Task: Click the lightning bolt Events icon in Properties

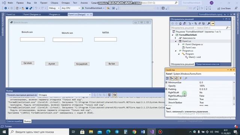Action: tap(181, 78)
